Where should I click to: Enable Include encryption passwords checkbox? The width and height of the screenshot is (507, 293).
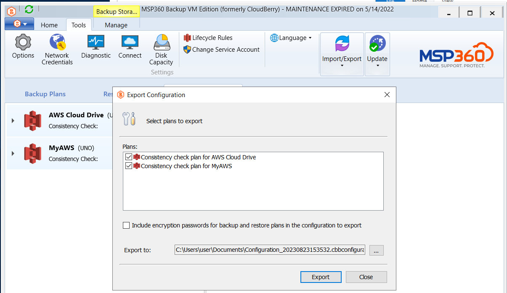[x=126, y=225]
